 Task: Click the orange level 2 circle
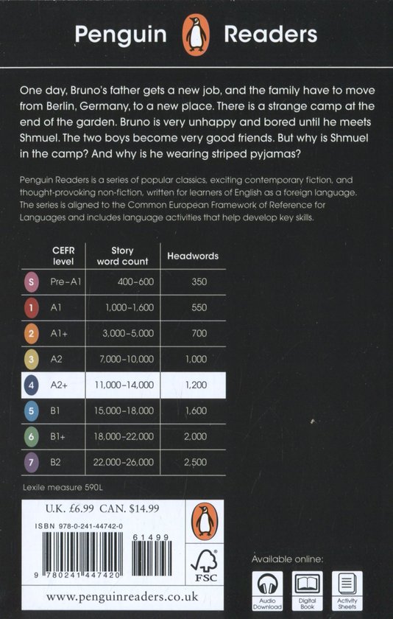(x=32, y=334)
